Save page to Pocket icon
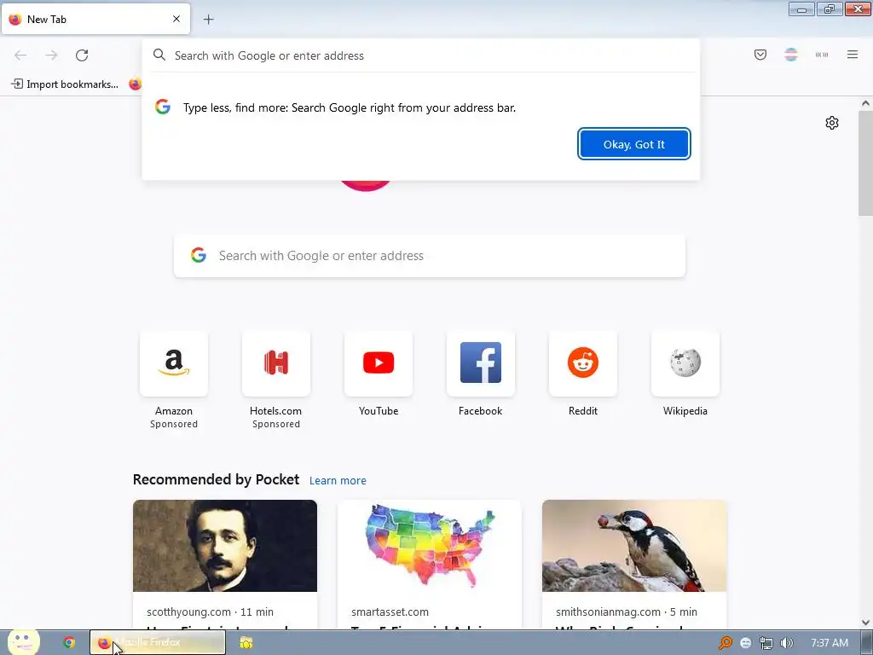The height and width of the screenshot is (655, 873). 760,55
